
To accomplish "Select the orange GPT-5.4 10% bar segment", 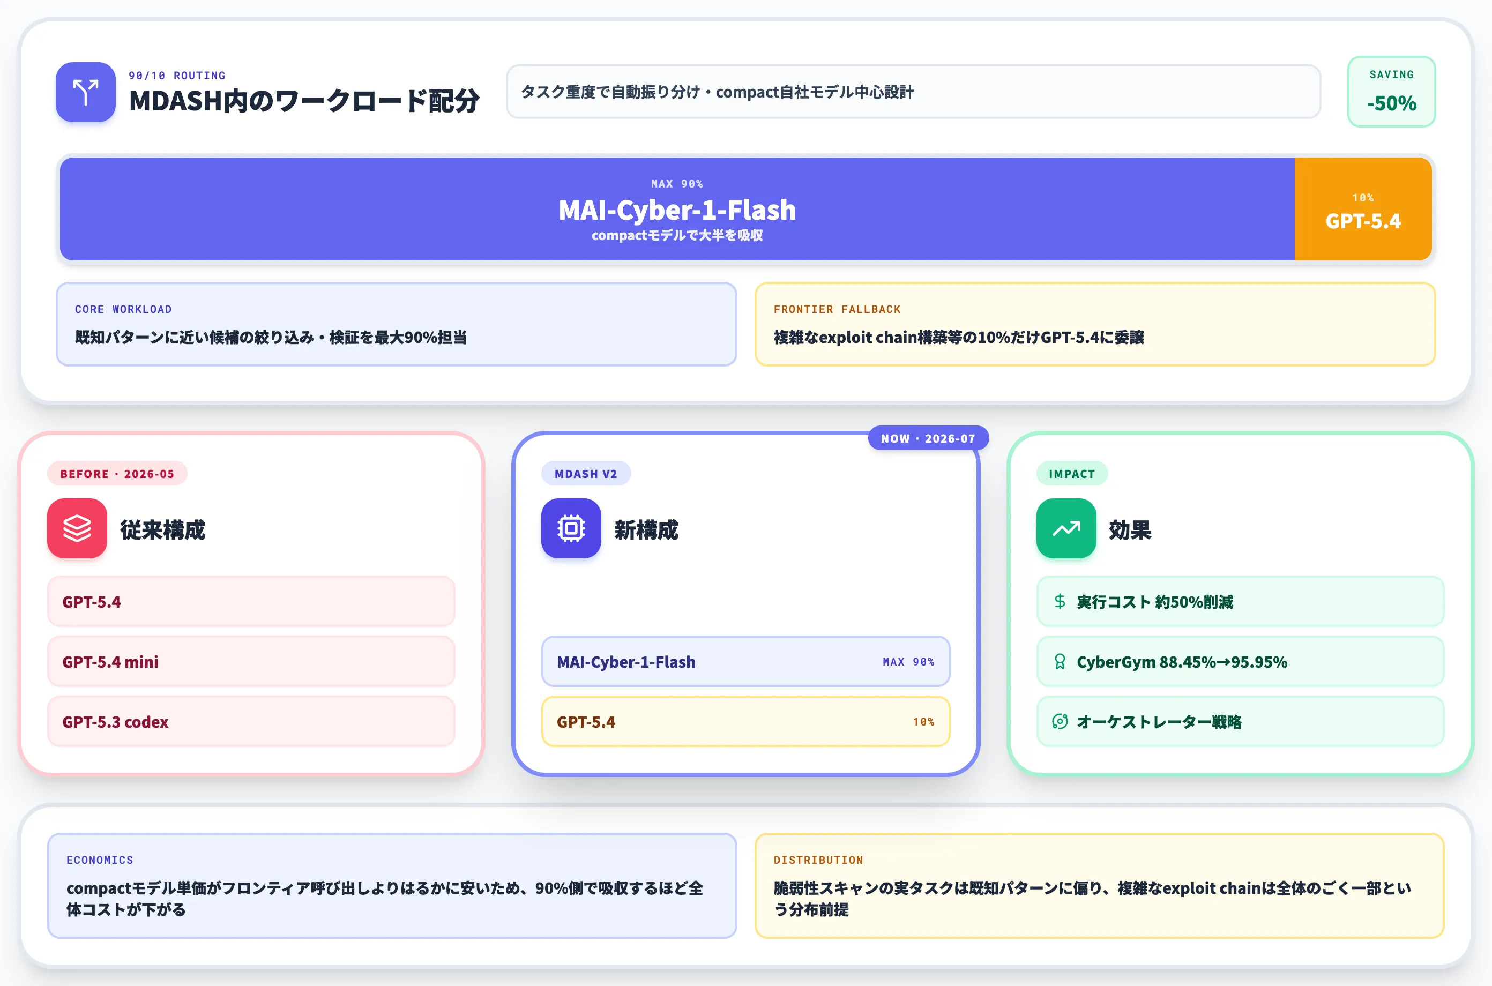I will tap(1363, 209).
